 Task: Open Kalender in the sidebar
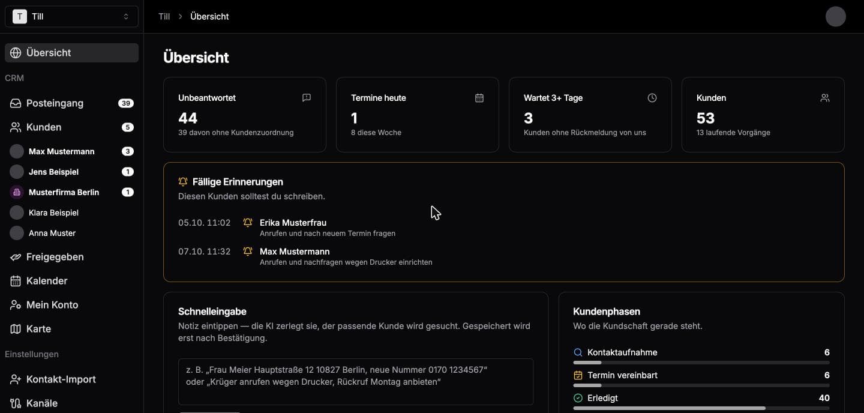point(71,281)
